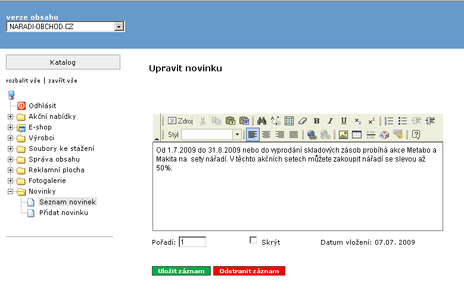Image resolution: width=464 pixels, height=291 pixels.
Task: Open the Replace tool icon
Action: (276, 121)
